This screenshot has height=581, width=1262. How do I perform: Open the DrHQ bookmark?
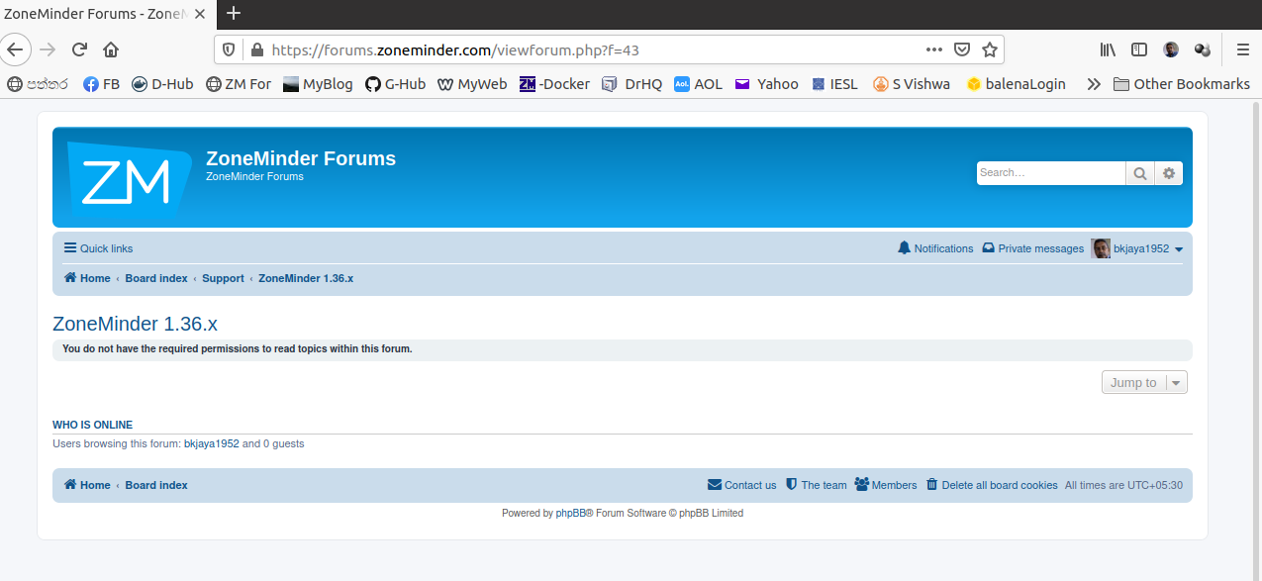click(631, 84)
